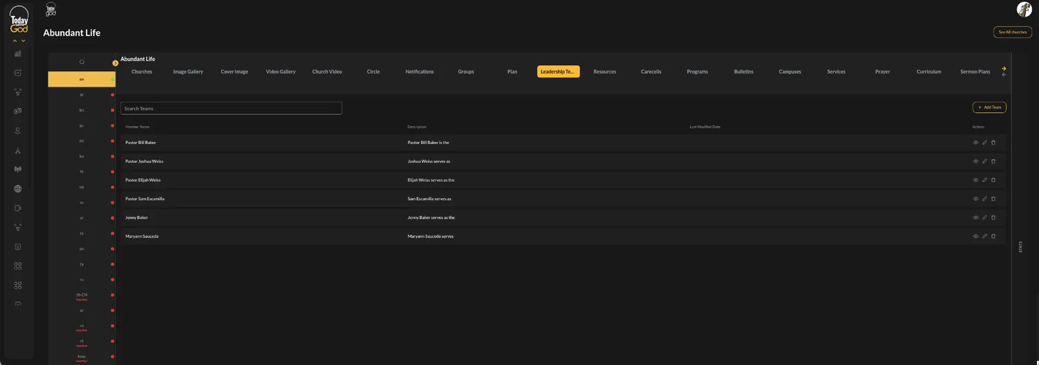Expand the STATS side panel
The height and width of the screenshot is (365, 1039).
1020,247
